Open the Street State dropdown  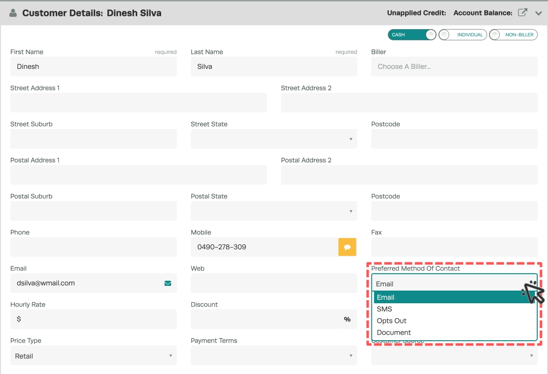click(274, 139)
